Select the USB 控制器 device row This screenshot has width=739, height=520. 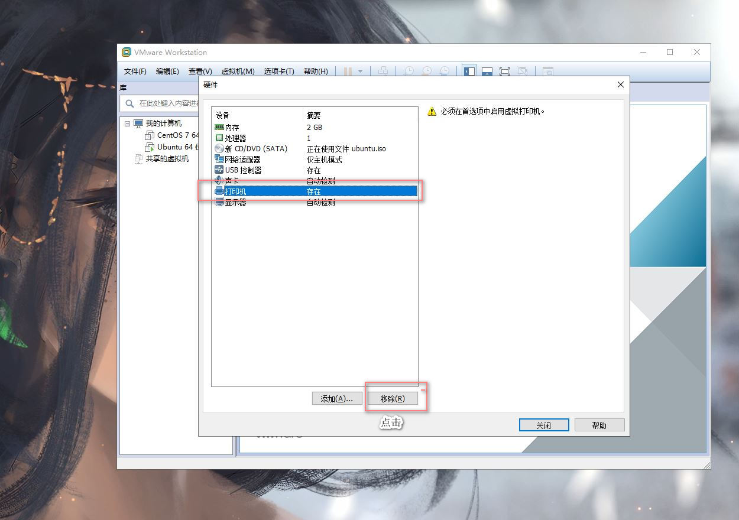coord(315,170)
